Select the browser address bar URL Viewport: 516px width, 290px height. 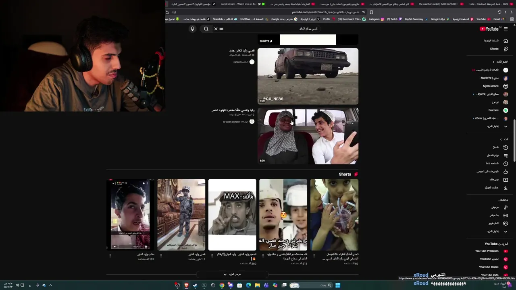pos(325,12)
